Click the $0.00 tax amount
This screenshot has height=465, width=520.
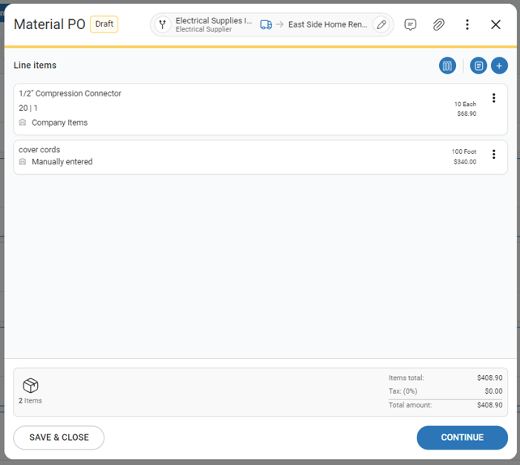click(x=493, y=391)
